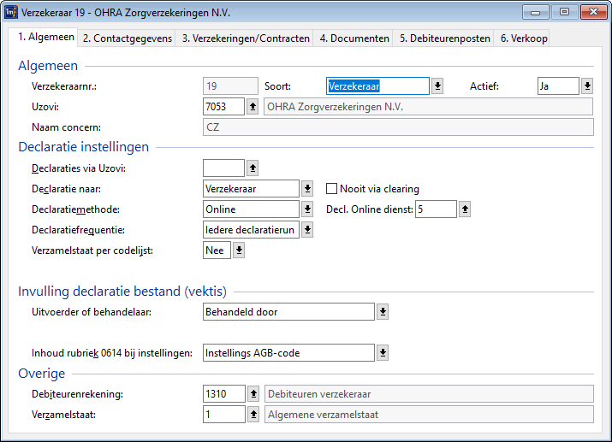
Task: Expand Inhoud rubriek 0614 dropdown
Action: pyautogui.click(x=383, y=353)
